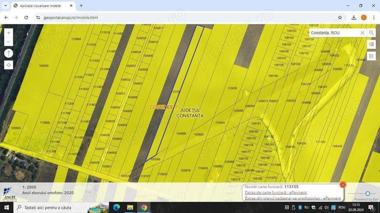Clear the Constanța, ROU search text
This screenshot has width=380, height=213.
(362, 32)
